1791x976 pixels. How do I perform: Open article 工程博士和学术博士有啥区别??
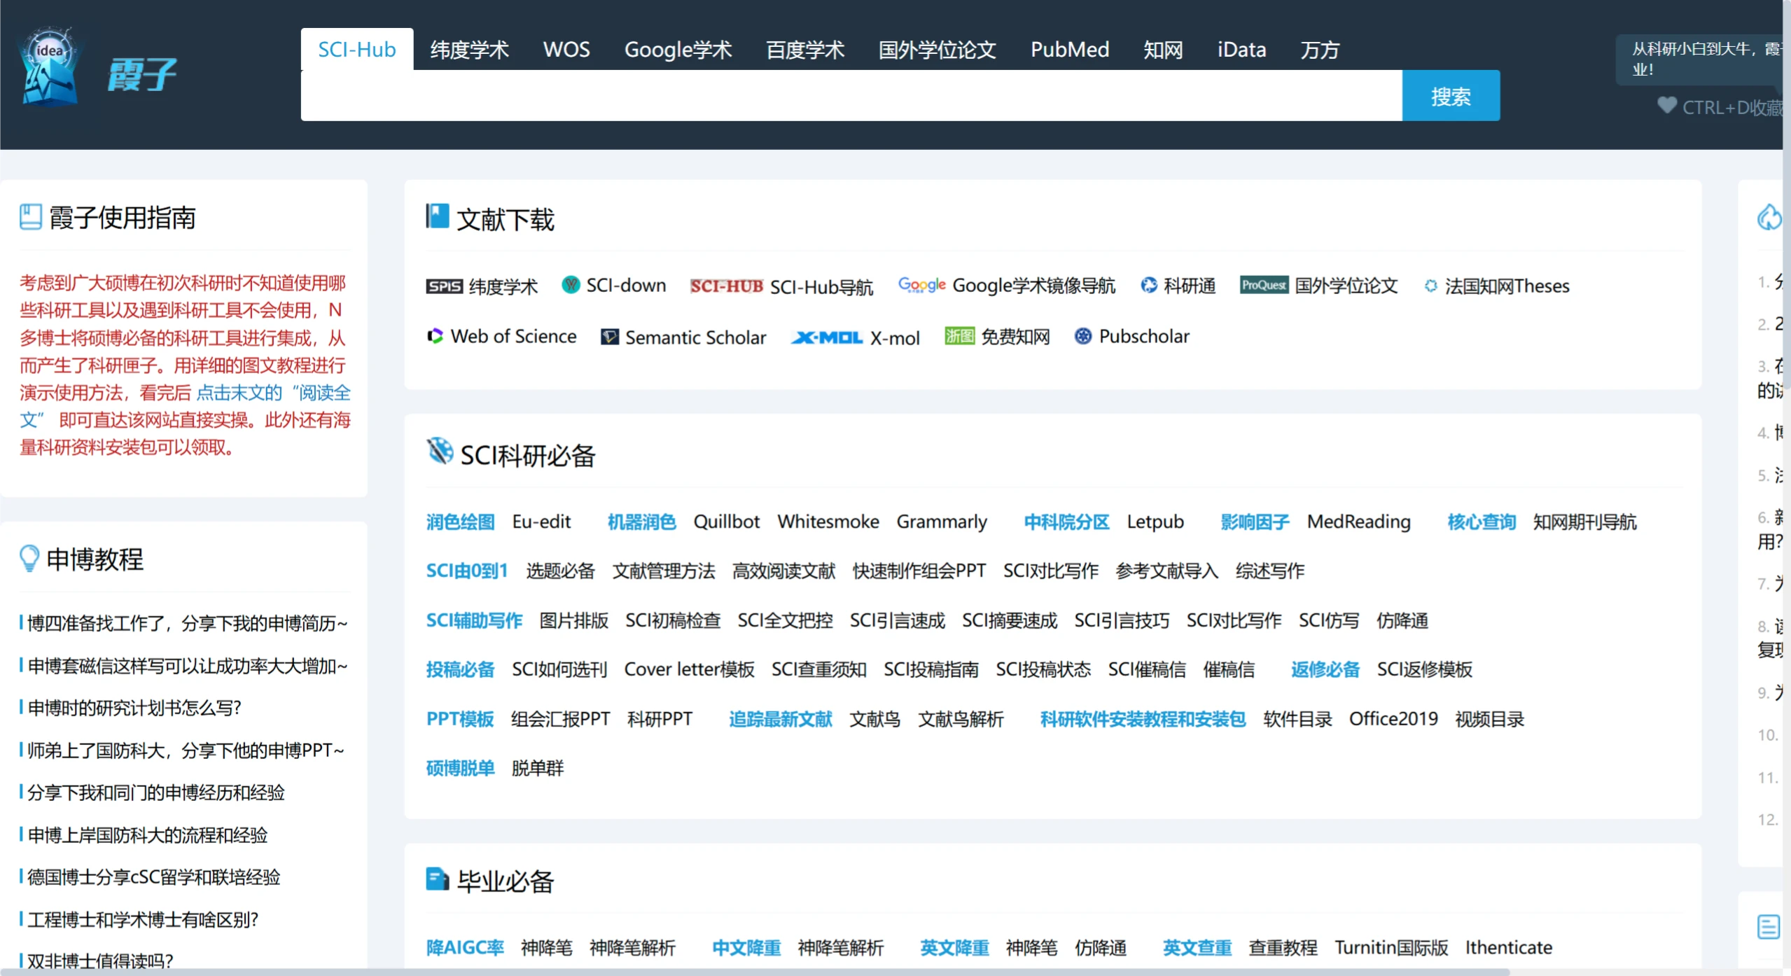(x=143, y=919)
